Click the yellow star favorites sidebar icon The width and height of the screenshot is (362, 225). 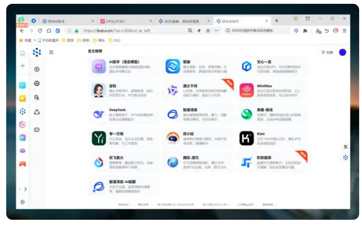tap(23, 99)
